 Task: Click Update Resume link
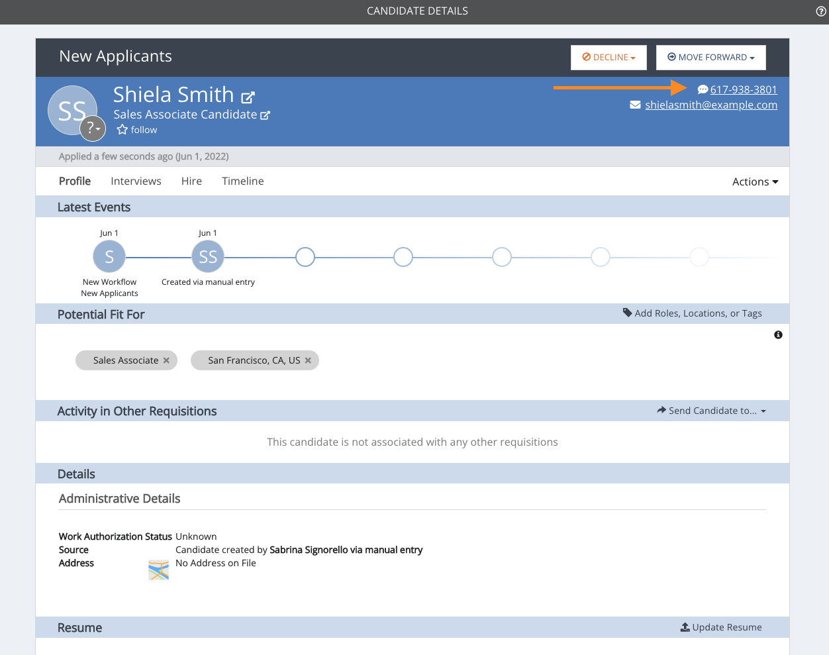[x=727, y=627]
